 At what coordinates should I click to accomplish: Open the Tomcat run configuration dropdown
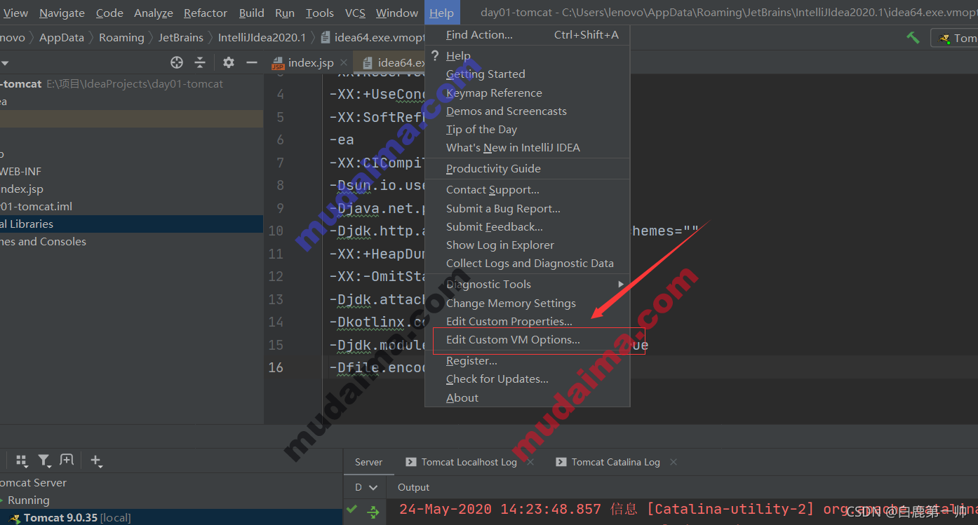[x=955, y=38]
